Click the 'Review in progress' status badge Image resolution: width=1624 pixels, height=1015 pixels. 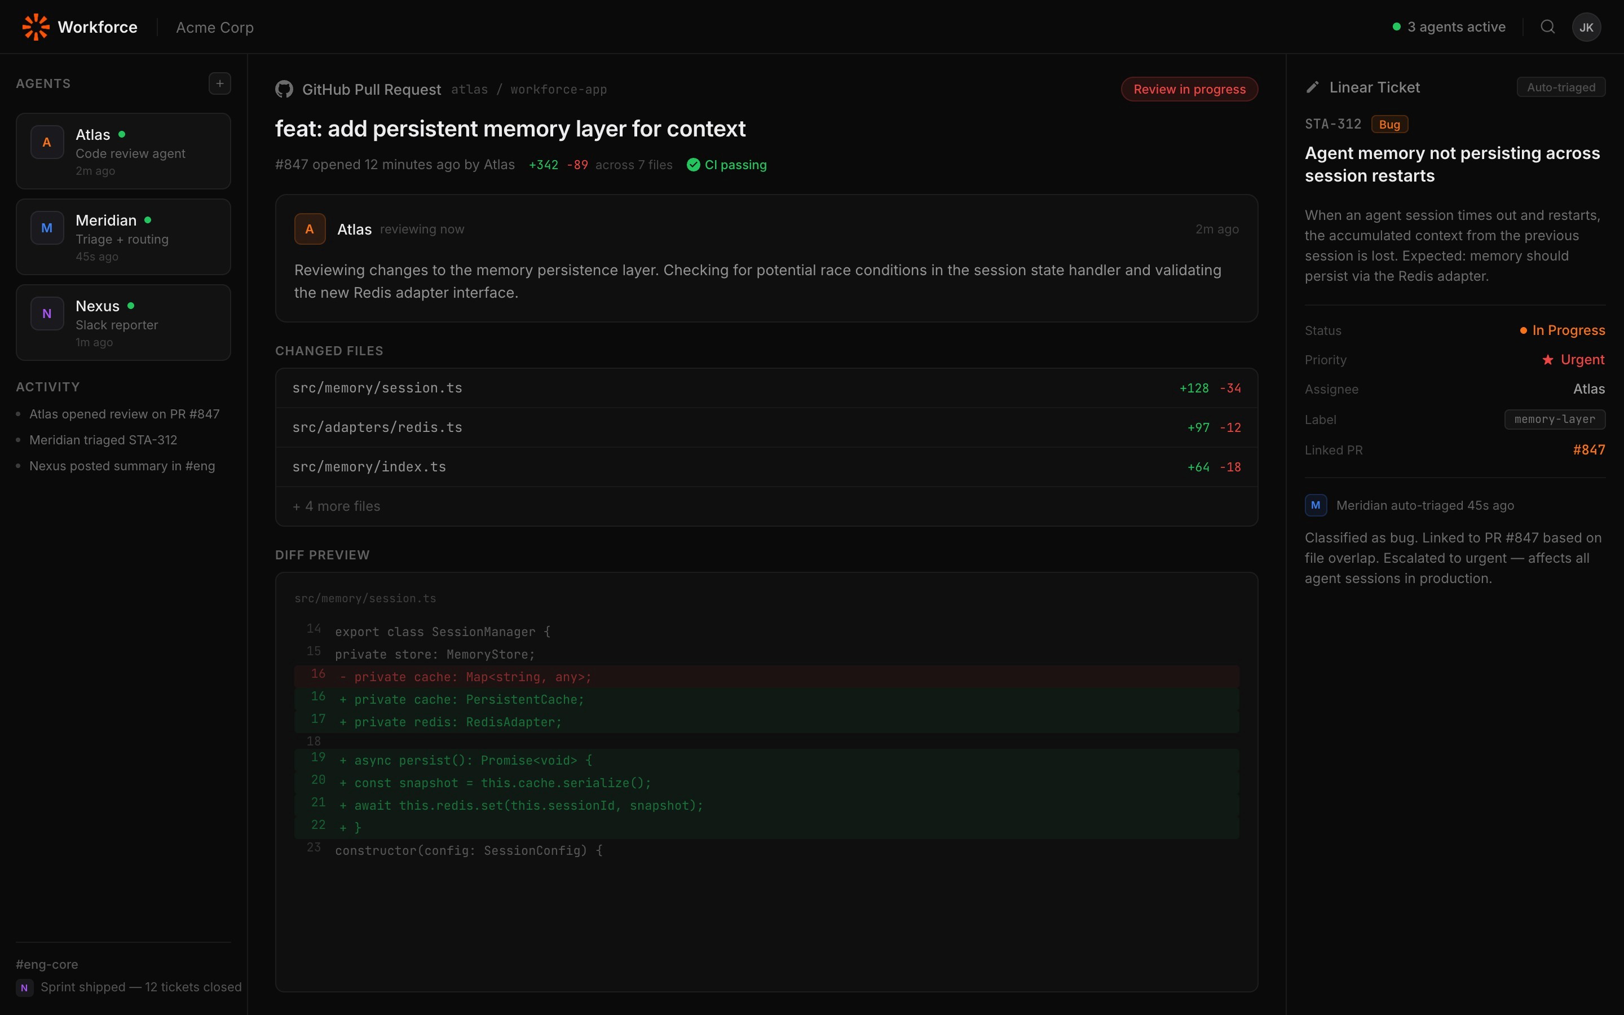[x=1189, y=89]
